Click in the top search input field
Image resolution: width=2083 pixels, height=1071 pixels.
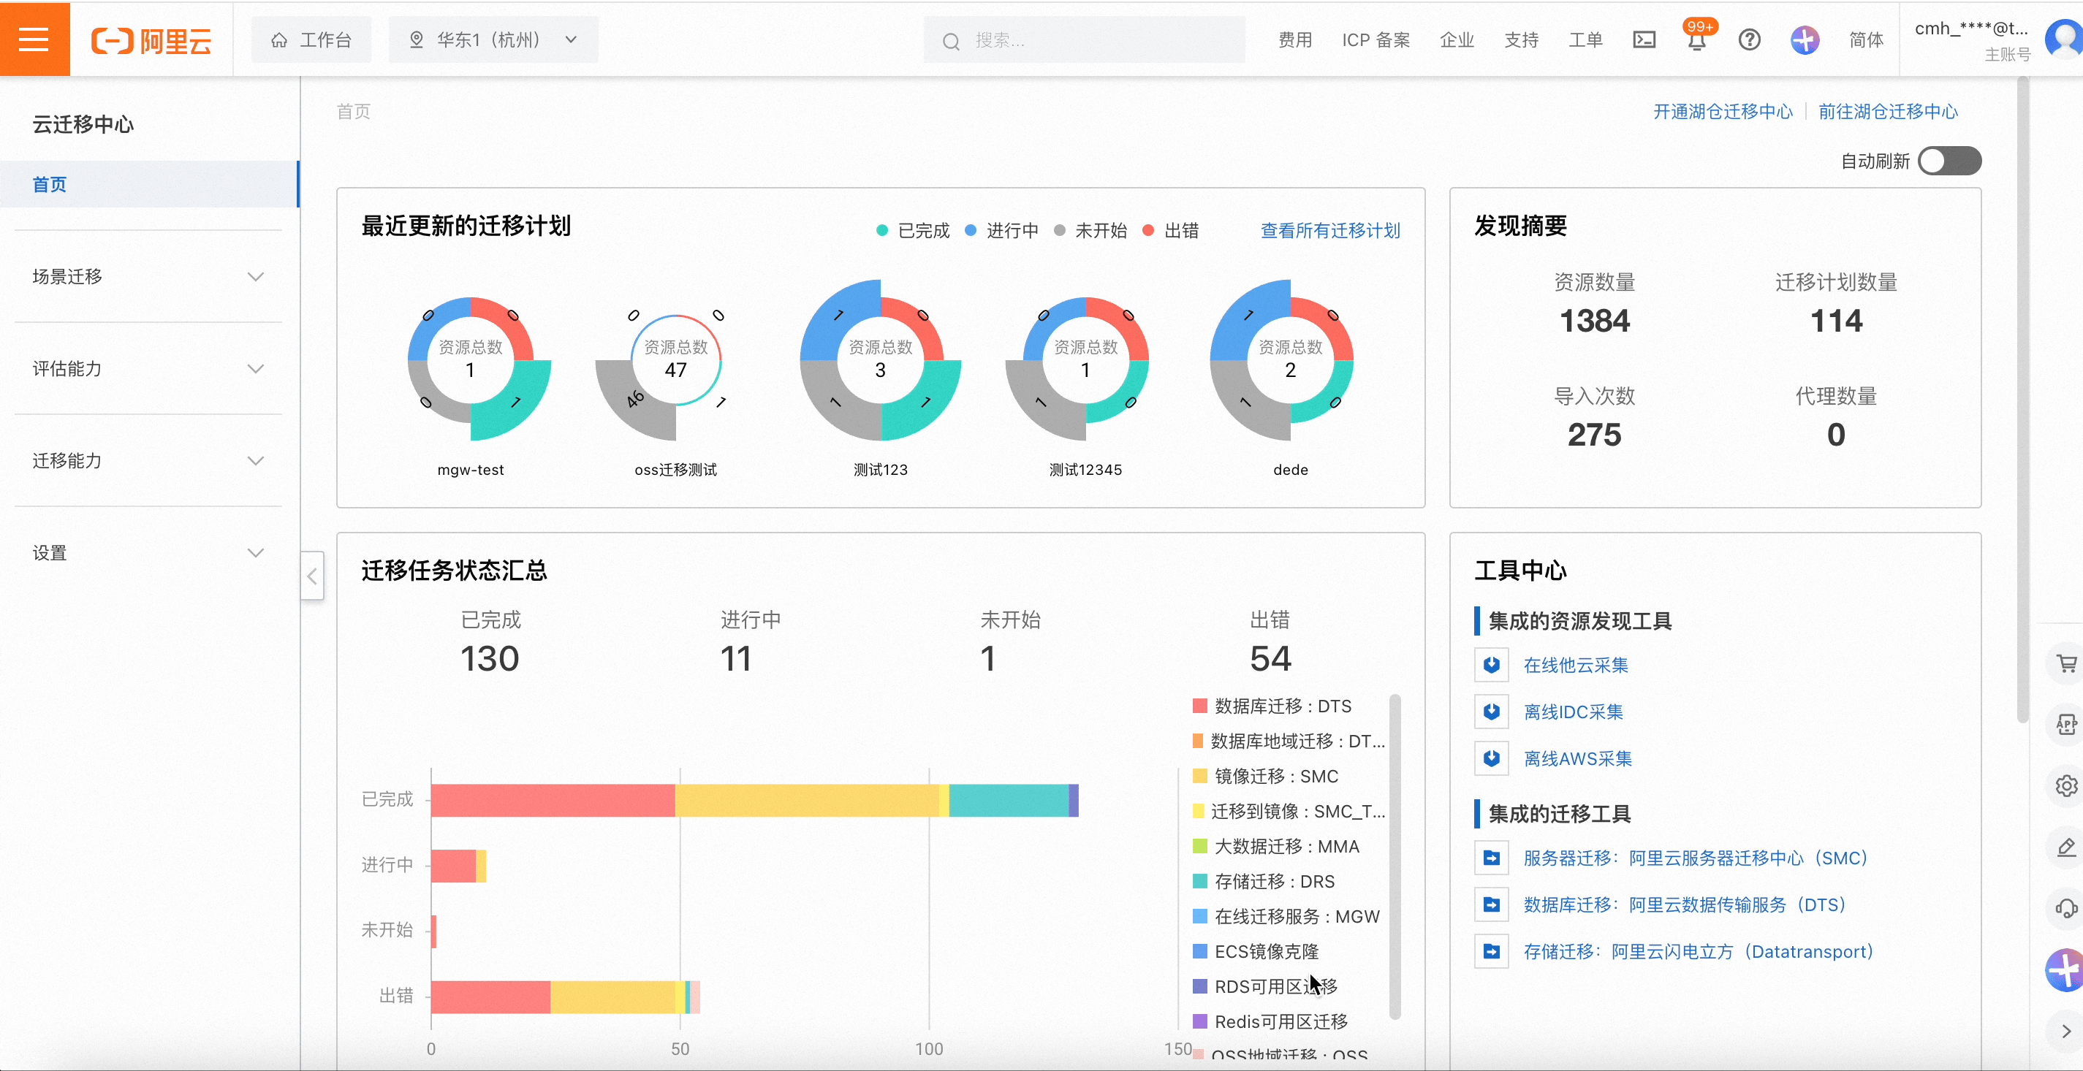pos(1085,39)
